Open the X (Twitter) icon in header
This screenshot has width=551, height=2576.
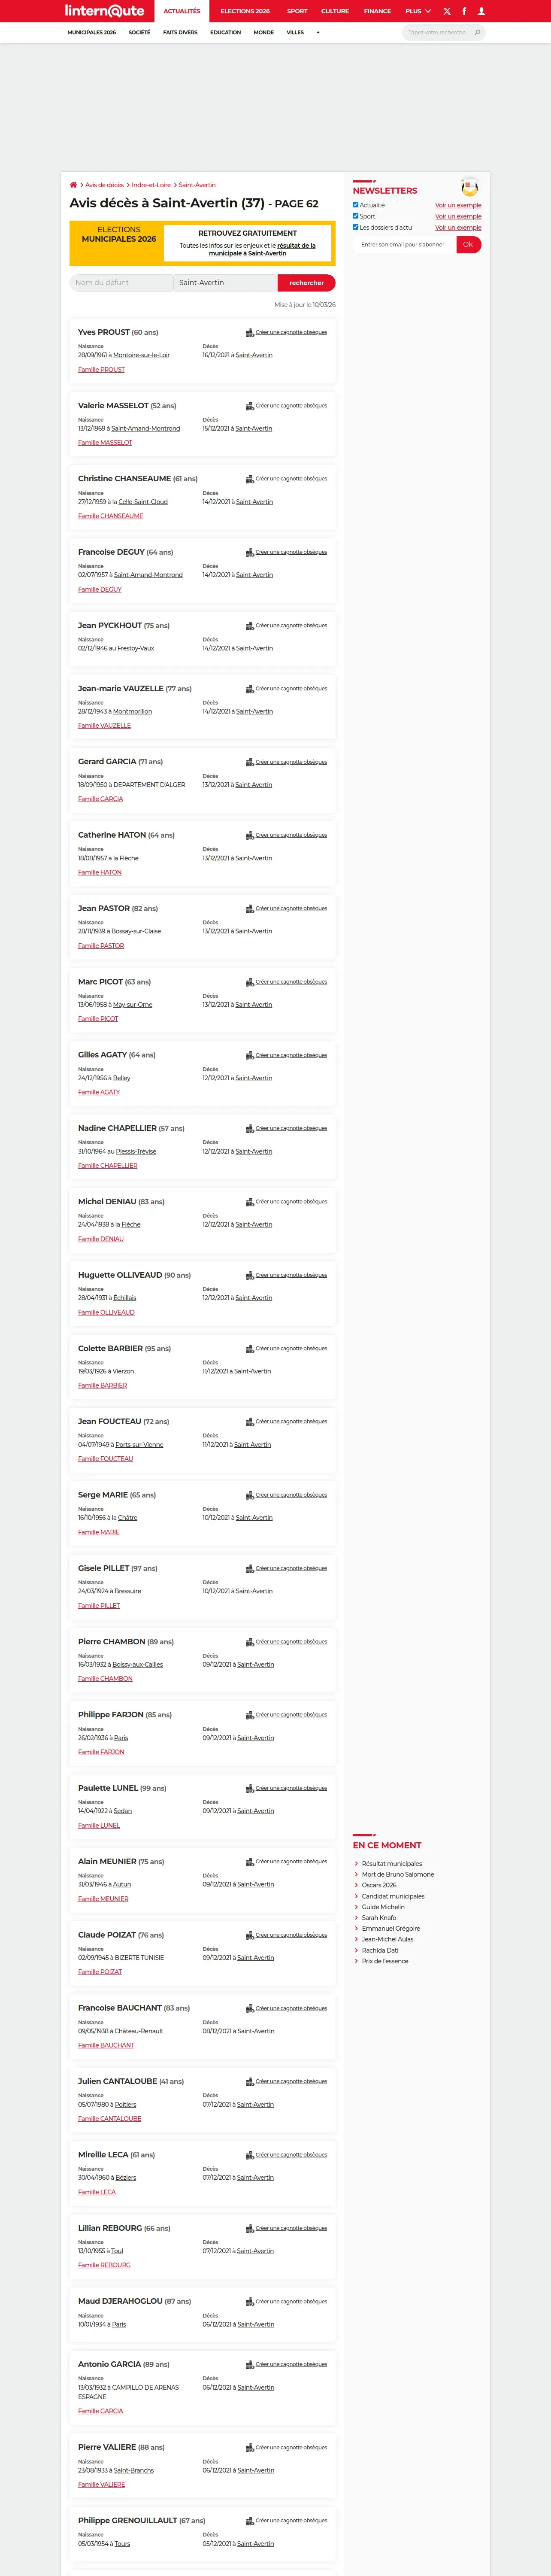point(447,11)
